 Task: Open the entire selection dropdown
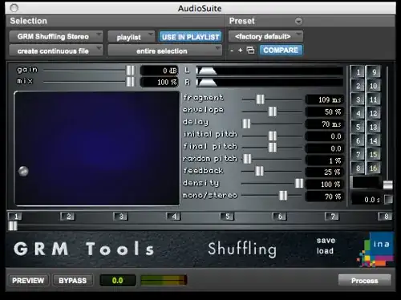click(x=164, y=51)
